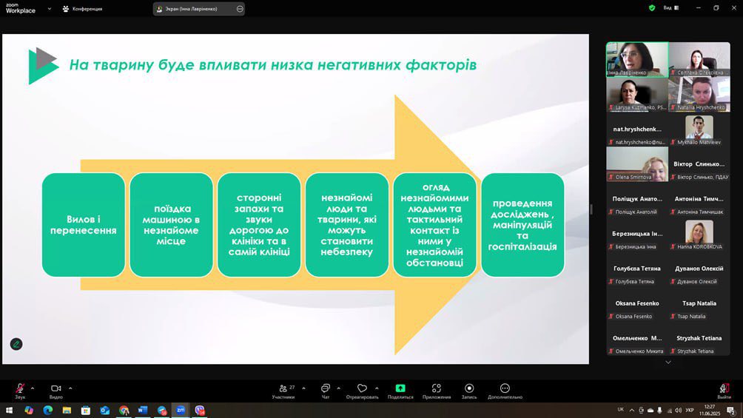Open Viber from the taskbar
The height and width of the screenshot is (418, 743).
tap(200, 410)
